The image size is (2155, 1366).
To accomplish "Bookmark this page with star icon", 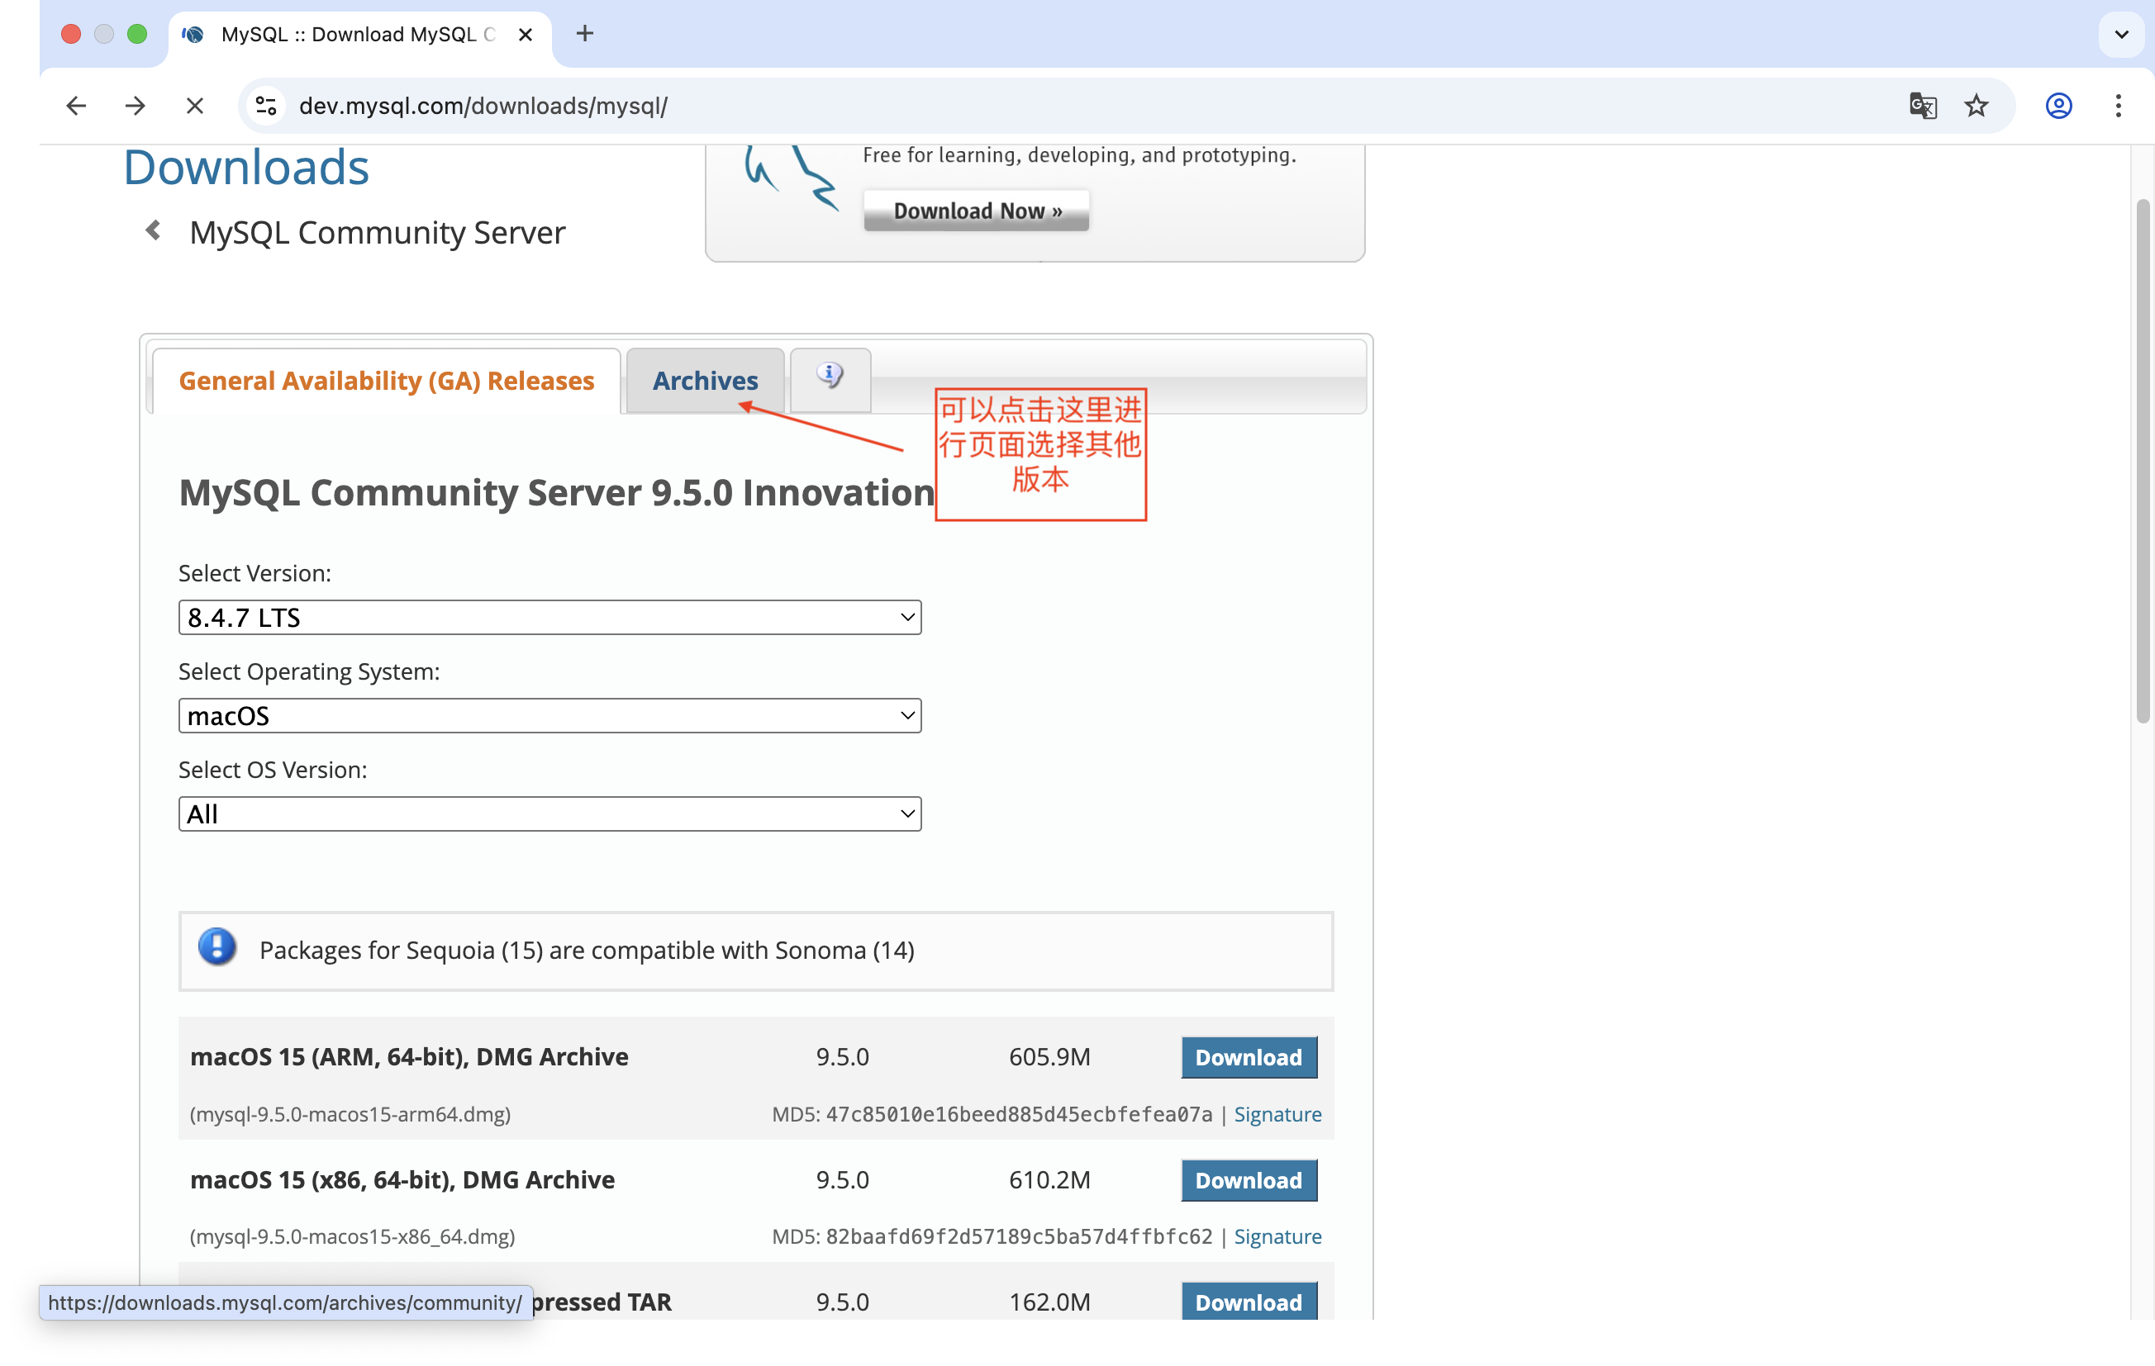I will [1976, 107].
